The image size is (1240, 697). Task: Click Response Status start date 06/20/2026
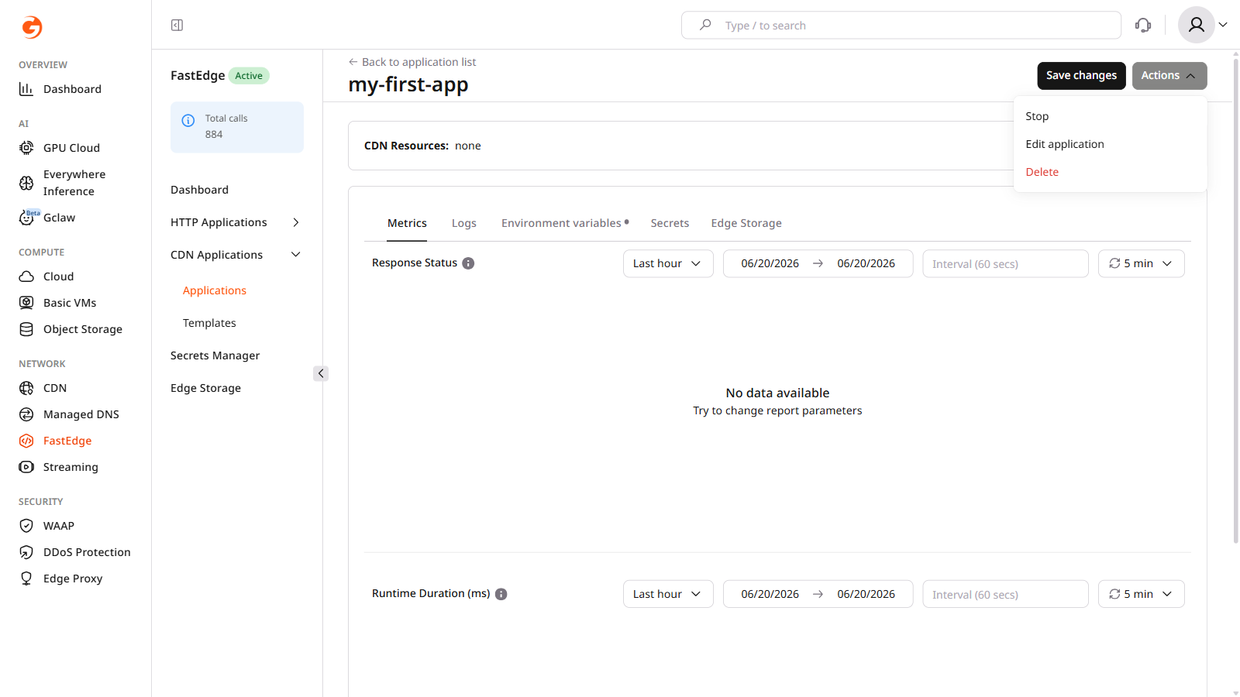pos(770,263)
